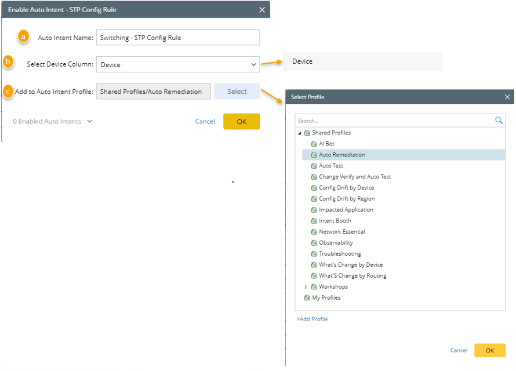
Task: Click the Auto Test profile icon
Action: coord(314,166)
